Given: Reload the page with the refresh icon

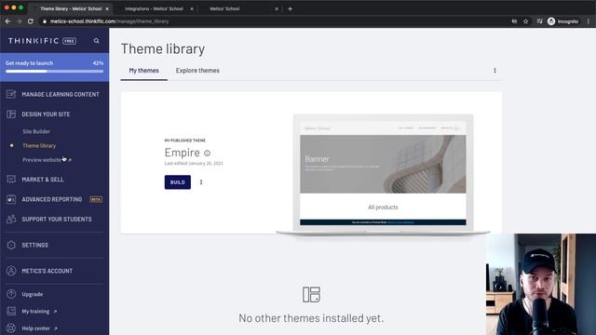Looking at the screenshot, I should point(31,21).
